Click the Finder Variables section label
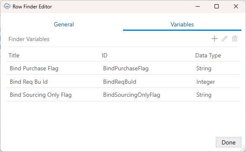Viewport: 246px width, 152px height. [29, 39]
